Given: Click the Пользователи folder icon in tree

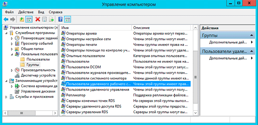Looking at the screenshot, I should pos(22,60).
